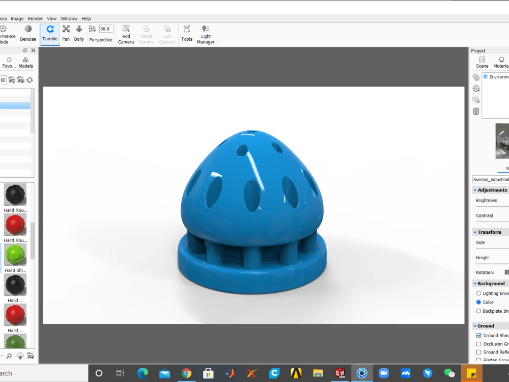Screen dimensions: 509x382
Task: Click the material thumbnails scrollbar
Action: point(33,240)
